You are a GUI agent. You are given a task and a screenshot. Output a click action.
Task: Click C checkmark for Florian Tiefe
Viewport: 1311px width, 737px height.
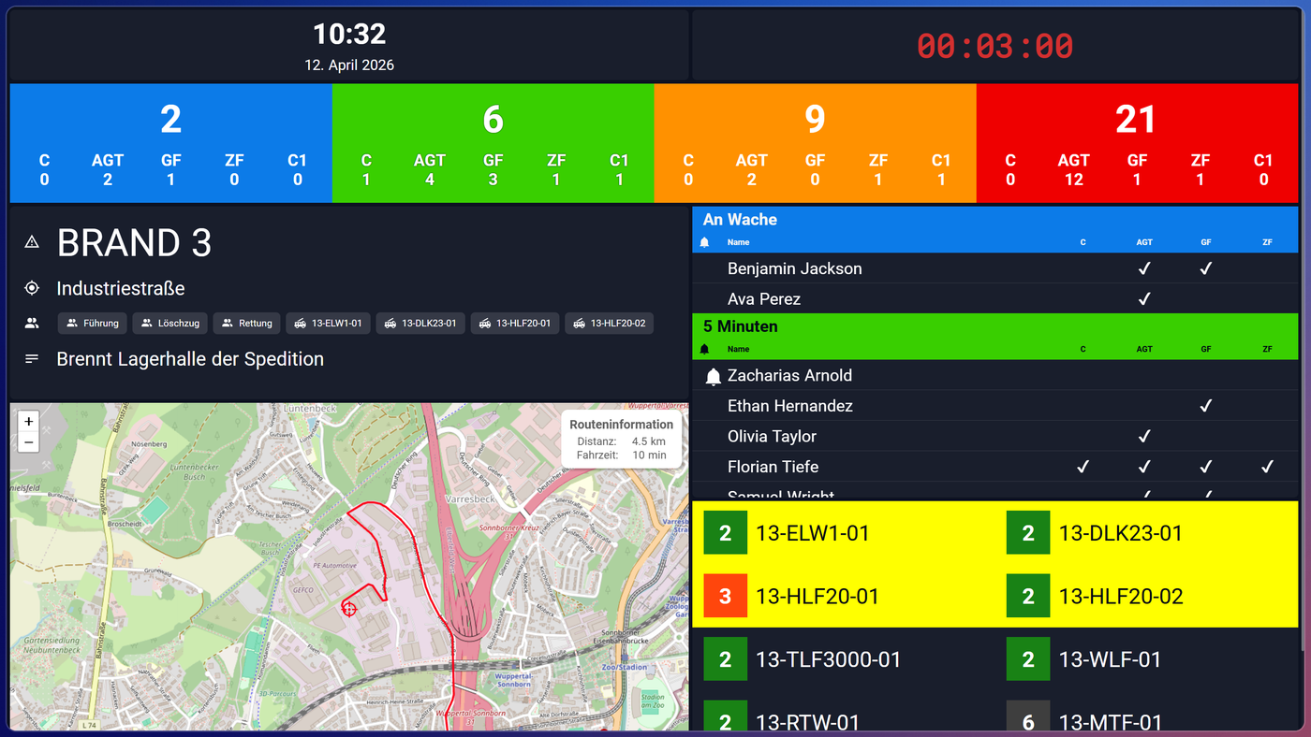point(1083,467)
